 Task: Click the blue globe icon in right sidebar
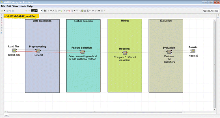218,18
